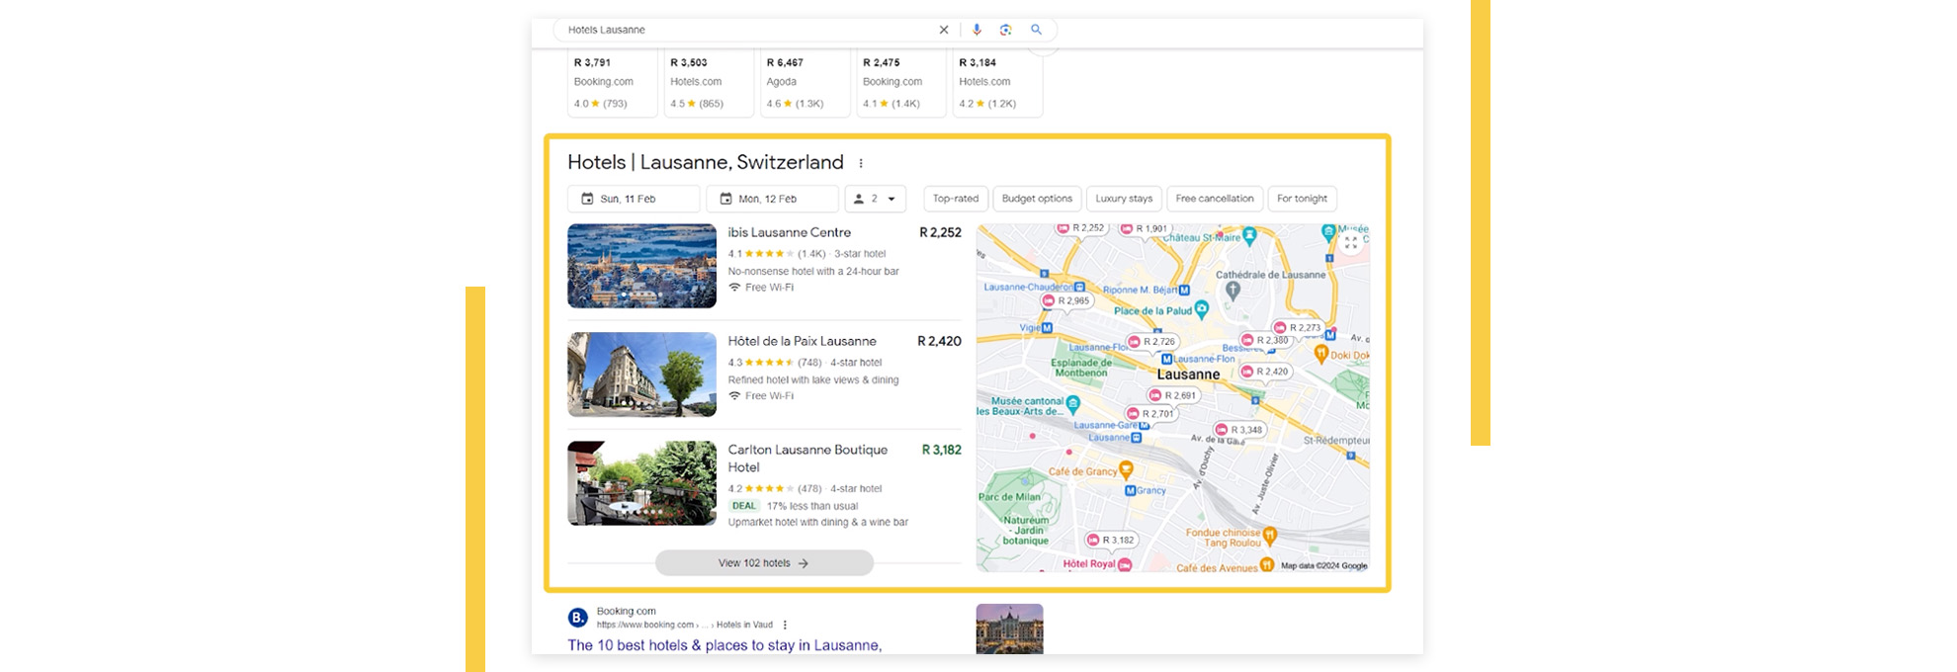The width and height of the screenshot is (1957, 672).
Task: Click the Place de la Palud marker
Action: click(1202, 309)
